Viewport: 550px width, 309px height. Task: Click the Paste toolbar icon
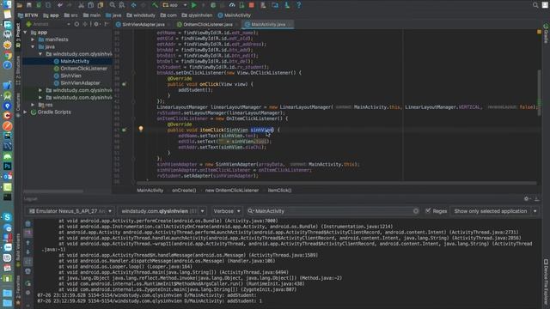(101, 5)
